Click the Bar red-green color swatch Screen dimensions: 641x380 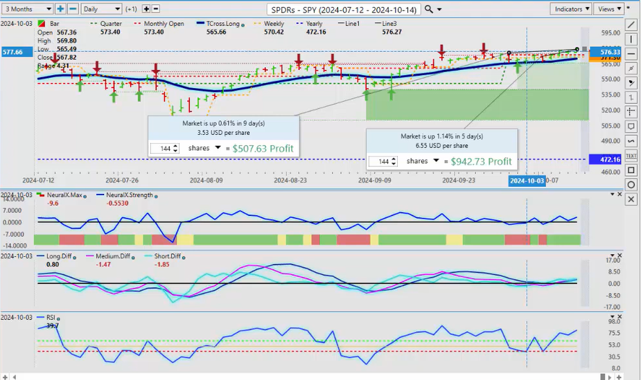[x=42, y=24]
